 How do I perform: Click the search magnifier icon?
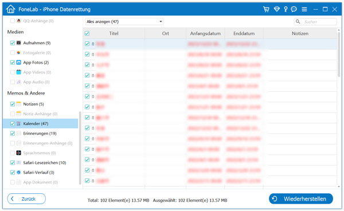pyautogui.click(x=298, y=21)
